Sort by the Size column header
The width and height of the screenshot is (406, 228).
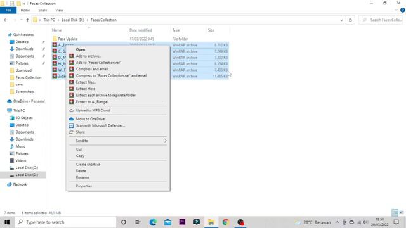tap(211, 30)
